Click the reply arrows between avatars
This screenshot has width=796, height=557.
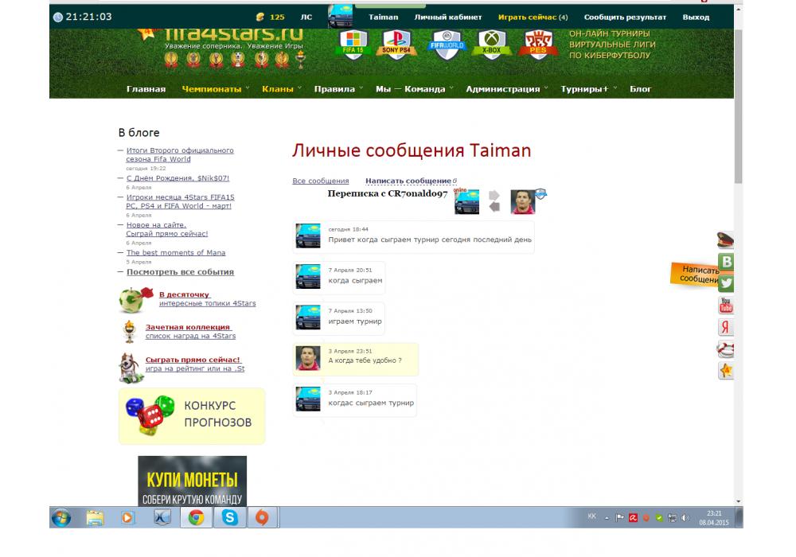pos(494,201)
